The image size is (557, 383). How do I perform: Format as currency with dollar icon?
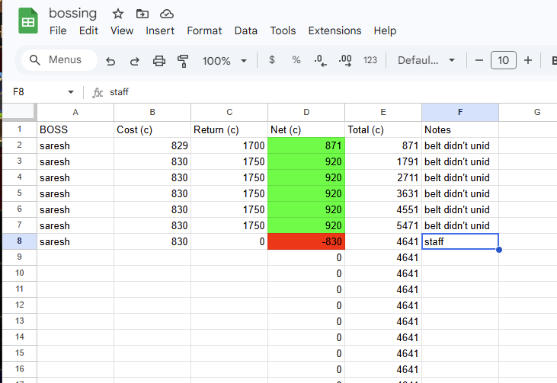[x=272, y=60]
